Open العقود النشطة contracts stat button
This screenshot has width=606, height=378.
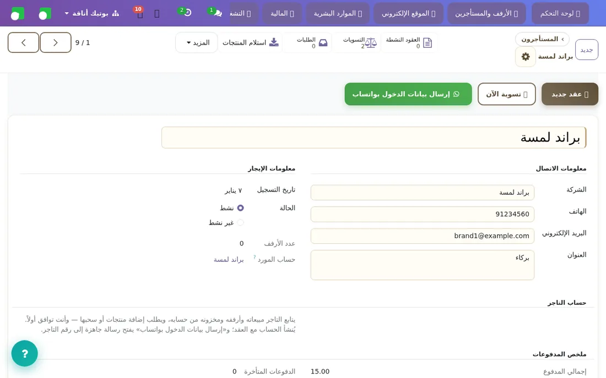click(409, 42)
